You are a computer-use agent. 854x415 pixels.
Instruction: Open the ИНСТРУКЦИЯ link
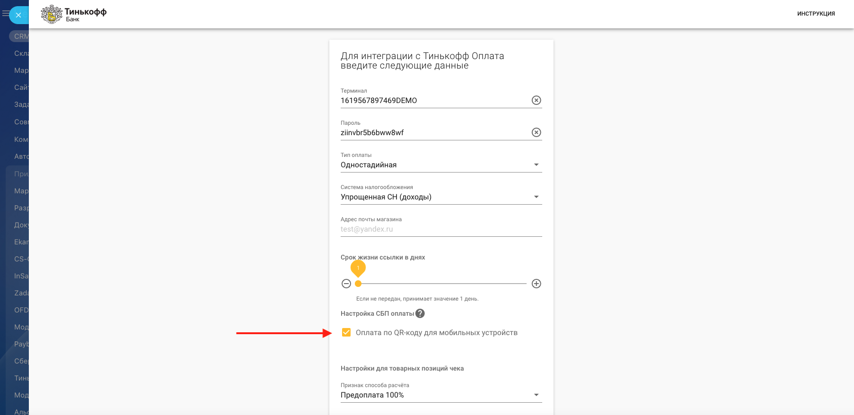pyautogui.click(x=816, y=14)
